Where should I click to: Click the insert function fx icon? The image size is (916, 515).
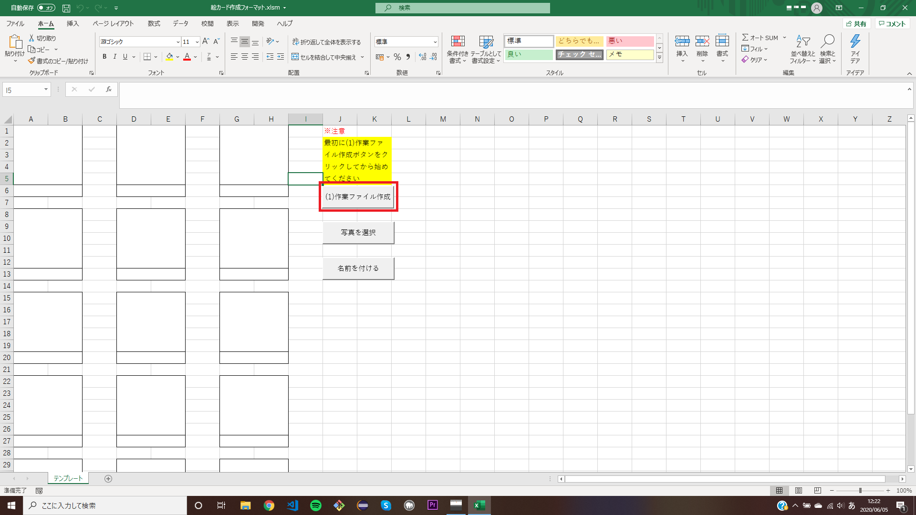point(109,89)
